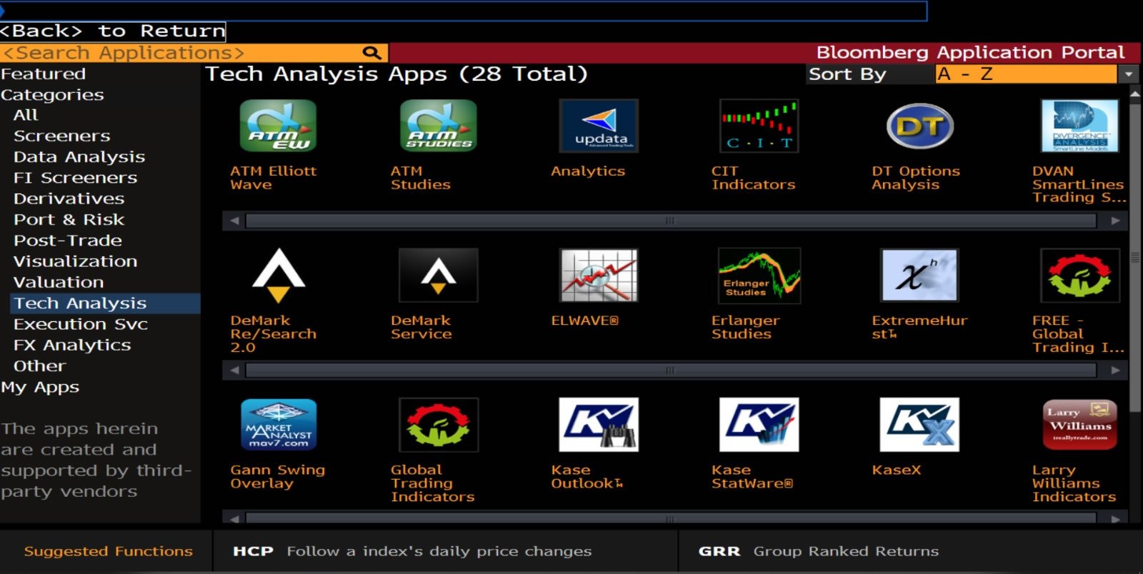Open the Kase Outlook app icon
Viewport: 1143px width, 574px height.
[599, 425]
